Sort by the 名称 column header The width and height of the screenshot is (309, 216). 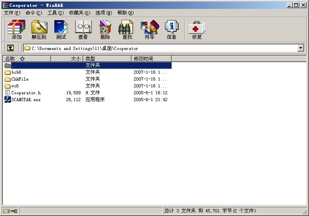pyautogui.click(x=27, y=59)
